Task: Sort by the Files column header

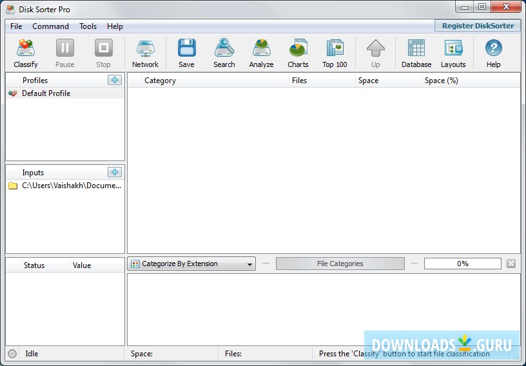Action: [322, 81]
